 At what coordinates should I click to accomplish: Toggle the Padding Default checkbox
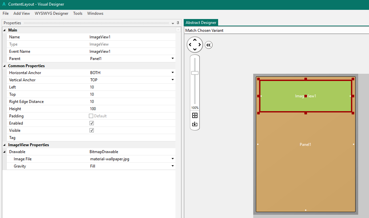91,116
